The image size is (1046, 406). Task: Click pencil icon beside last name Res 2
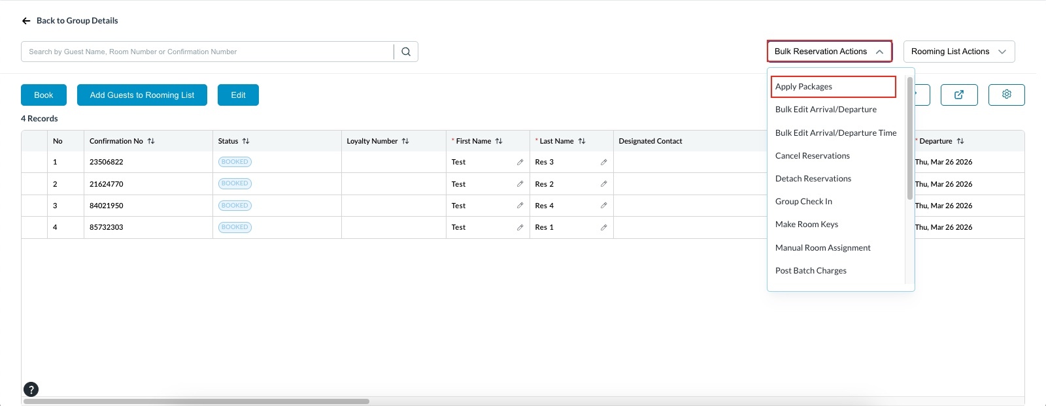pyautogui.click(x=603, y=184)
